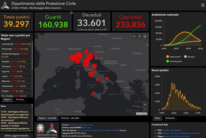Select the Campania row in regions list
Viewport: 206px width, 138px height.
[x=16, y=86]
